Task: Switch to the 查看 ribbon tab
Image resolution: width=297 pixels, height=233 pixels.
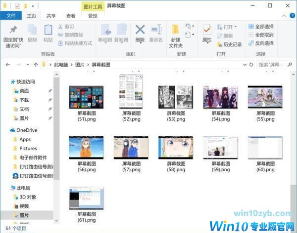Action: 71,16
